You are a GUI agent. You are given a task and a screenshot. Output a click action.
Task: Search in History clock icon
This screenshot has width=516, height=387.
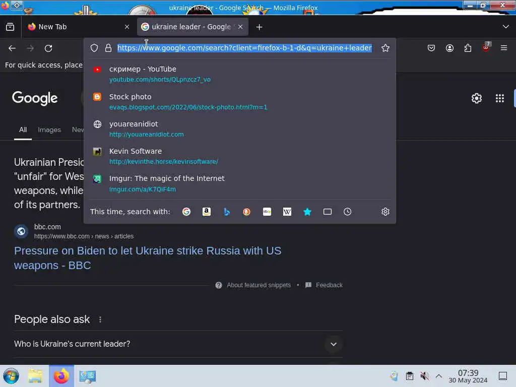tap(348, 212)
